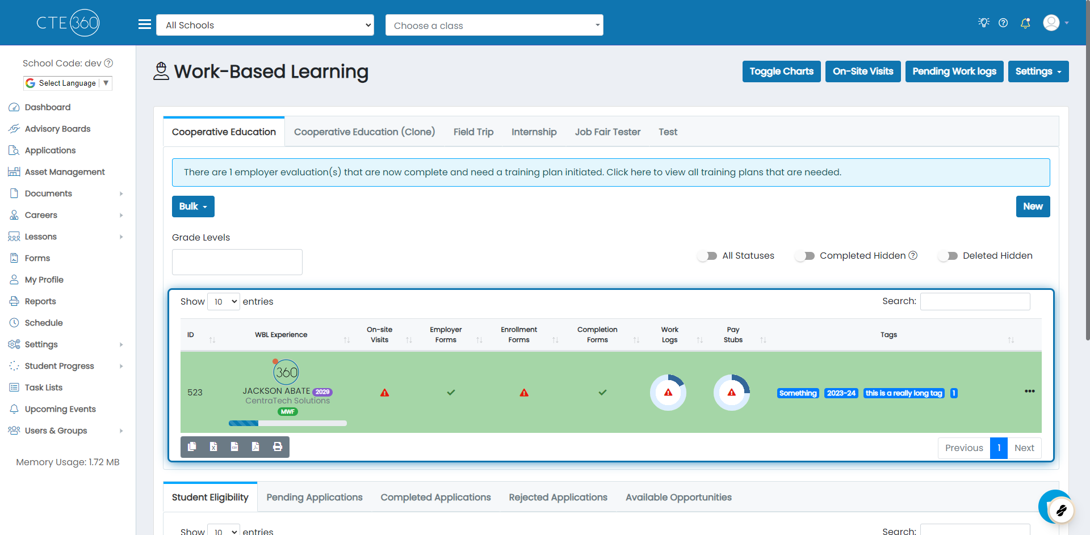The width and height of the screenshot is (1090, 535).
Task: Toggle the Deleted Hidden switch
Action: [948, 256]
